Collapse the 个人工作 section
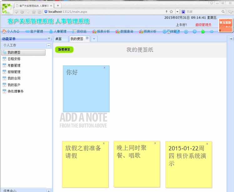 48,45
